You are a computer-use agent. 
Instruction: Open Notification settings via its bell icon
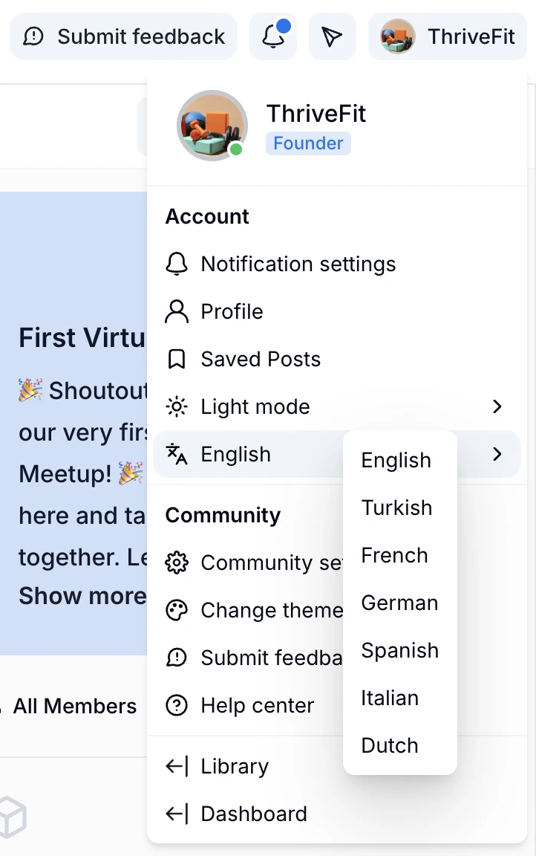point(177,264)
